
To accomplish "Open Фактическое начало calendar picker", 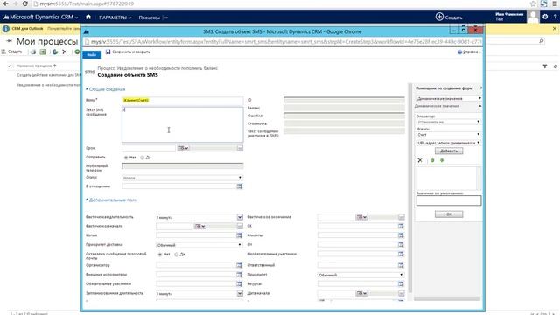I will click(x=200, y=226).
